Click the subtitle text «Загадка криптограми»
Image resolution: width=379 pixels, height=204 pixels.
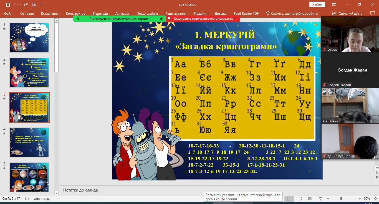click(226, 46)
